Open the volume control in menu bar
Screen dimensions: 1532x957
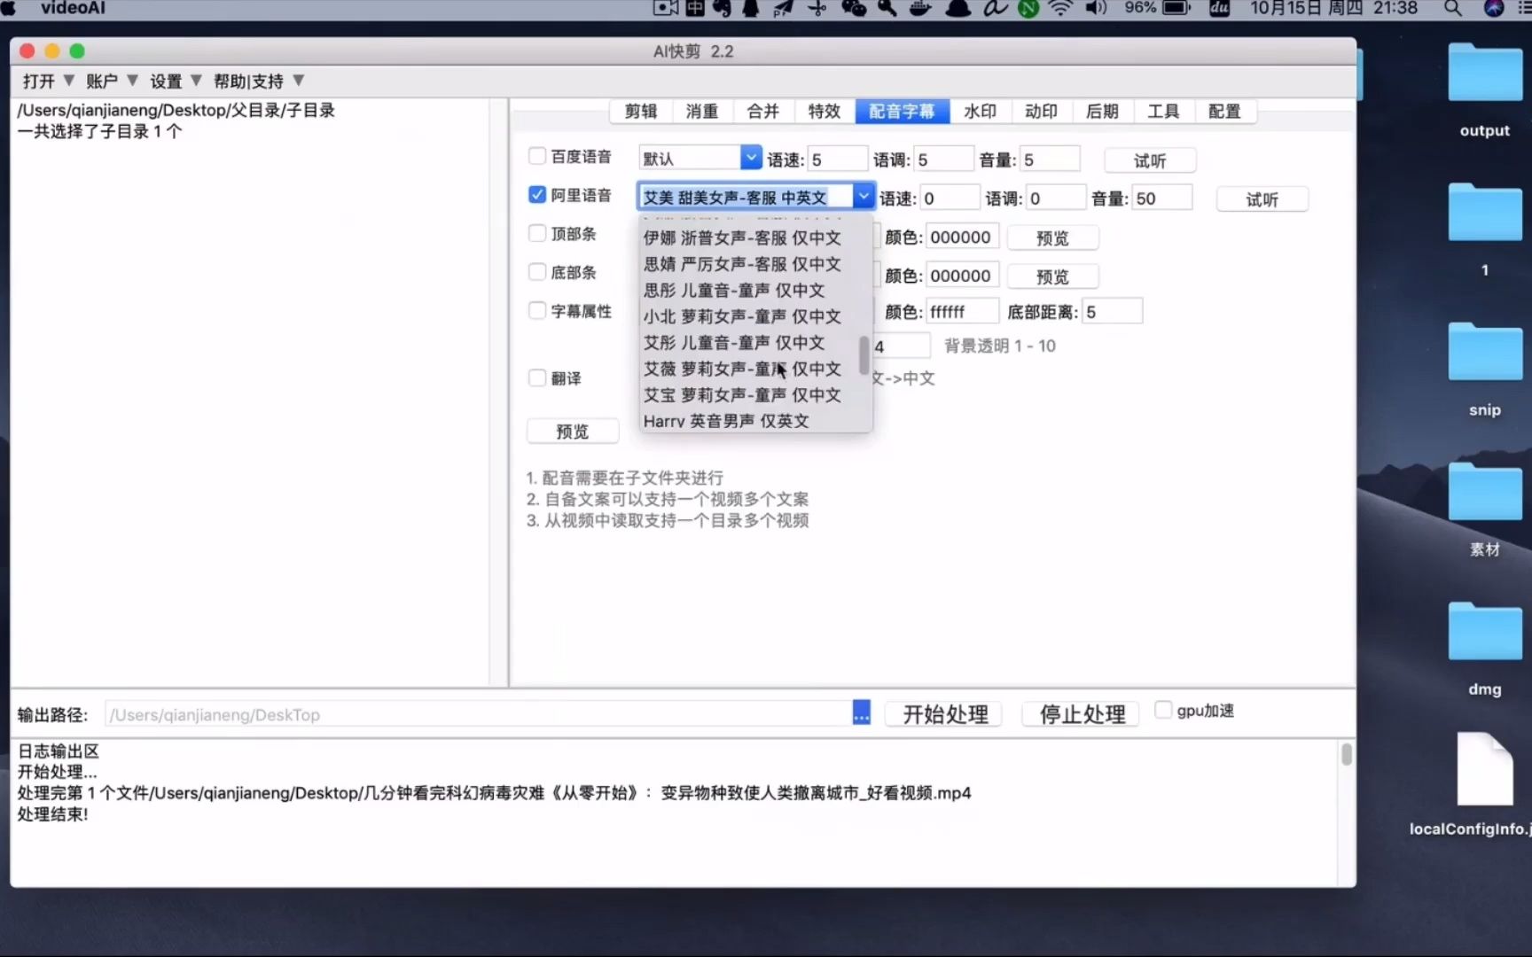[x=1097, y=9]
